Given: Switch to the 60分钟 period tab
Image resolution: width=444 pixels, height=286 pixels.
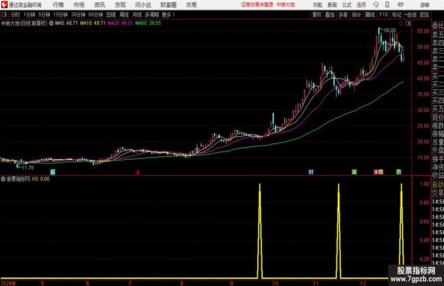Looking at the screenshot, I should pyautogui.click(x=95, y=15).
